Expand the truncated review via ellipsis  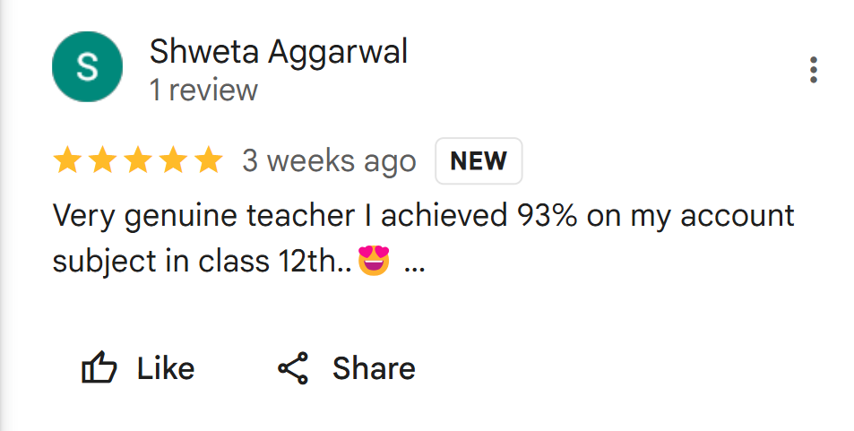pos(415,264)
